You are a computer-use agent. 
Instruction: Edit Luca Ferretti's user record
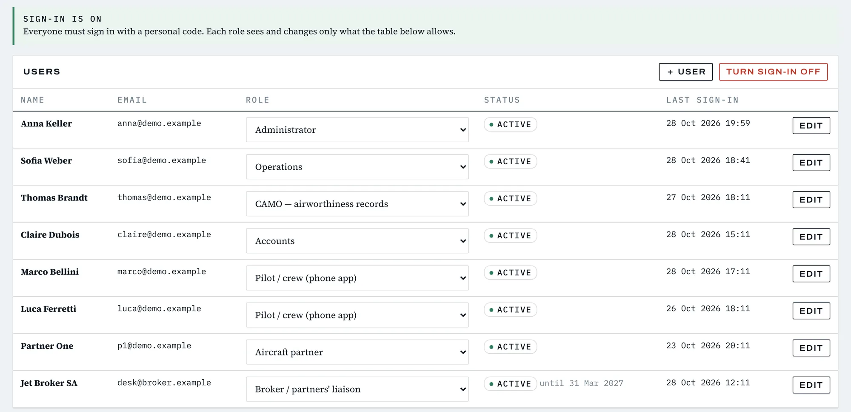point(811,311)
